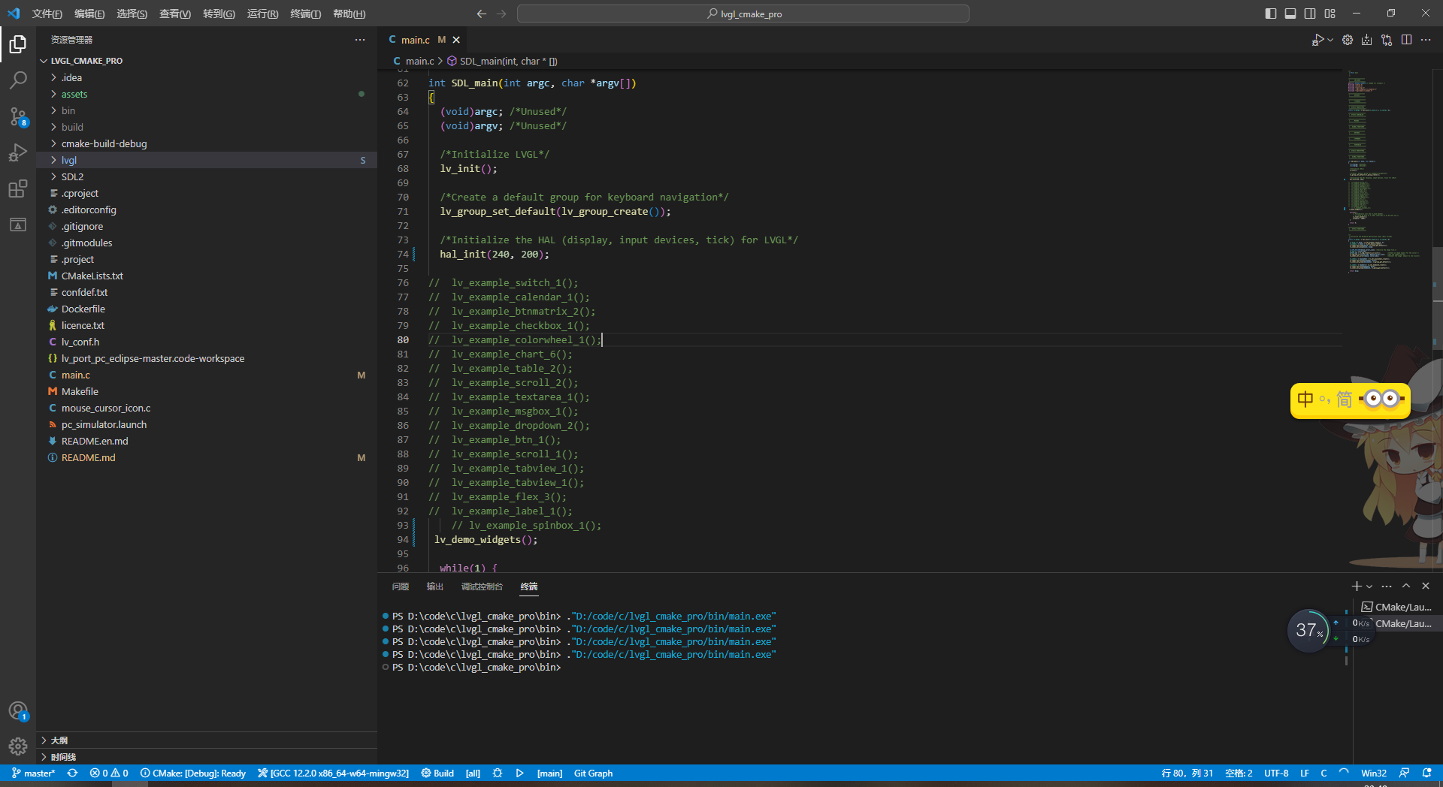The image size is (1443, 787).
Task: Open notifications bell in status bar
Action: 1427,773
